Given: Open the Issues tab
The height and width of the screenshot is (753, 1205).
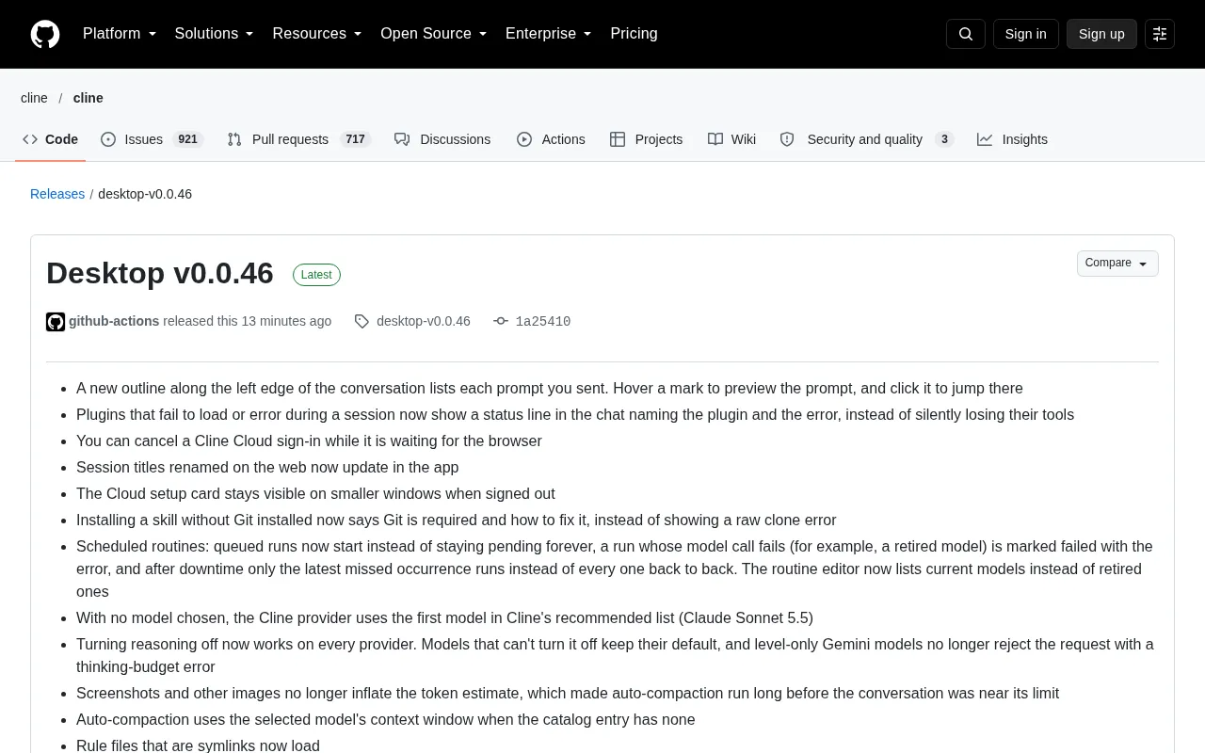Looking at the screenshot, I should (x=152, y=139).
